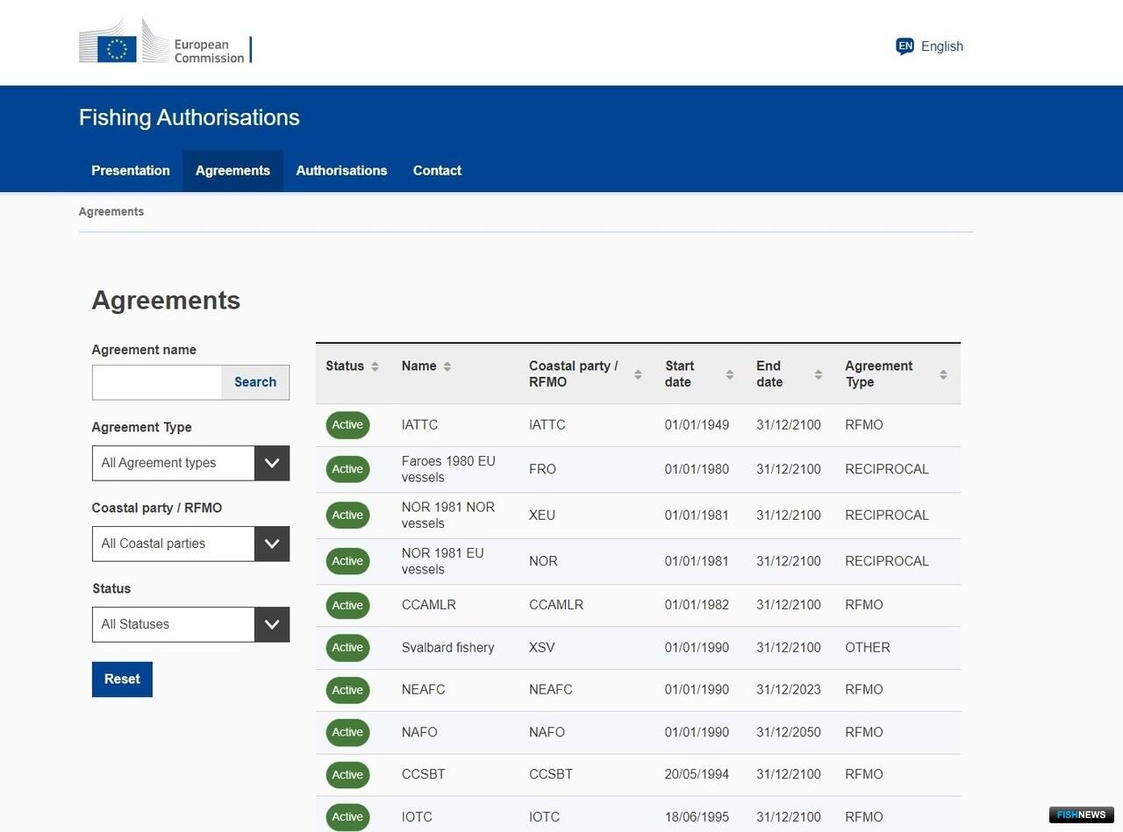Open the Presentation menu item
Image resolution: width=1123 pixels, height=832 pixels.
pos(131,171)
